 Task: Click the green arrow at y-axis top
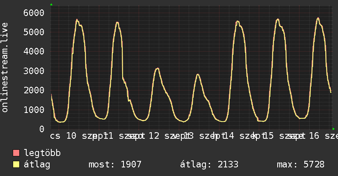coord(51,5)
